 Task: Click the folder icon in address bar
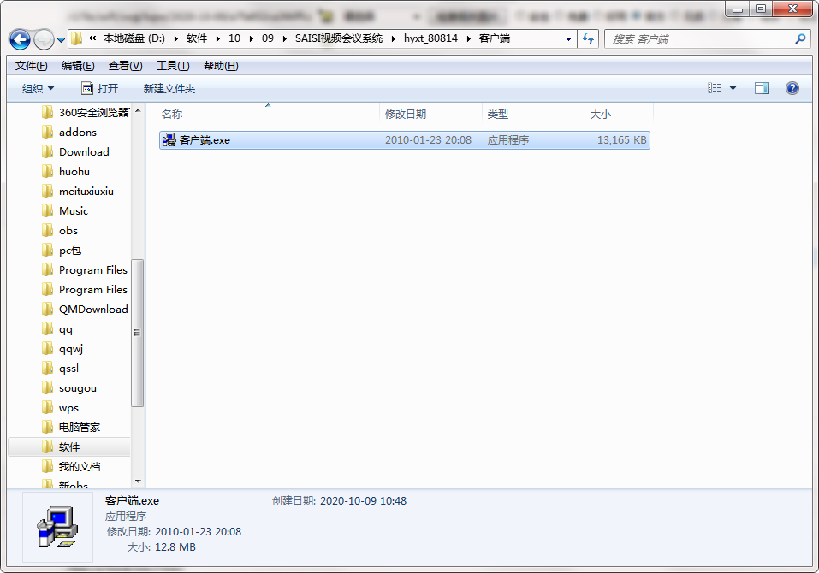click(77, 38)
